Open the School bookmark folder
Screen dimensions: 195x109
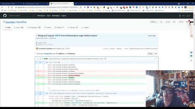[62, 11]
